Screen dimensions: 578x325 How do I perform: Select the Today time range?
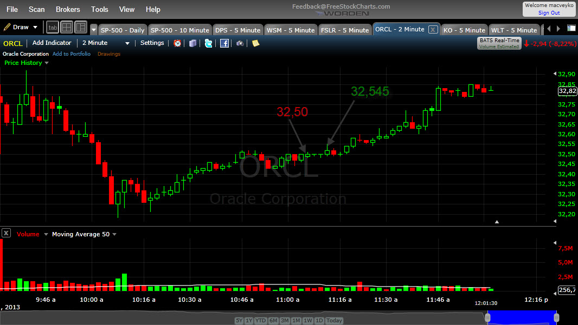click(x=335, y=321)
